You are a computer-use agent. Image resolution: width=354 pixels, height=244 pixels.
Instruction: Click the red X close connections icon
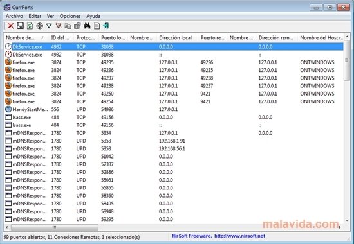[x=10, y=26]
